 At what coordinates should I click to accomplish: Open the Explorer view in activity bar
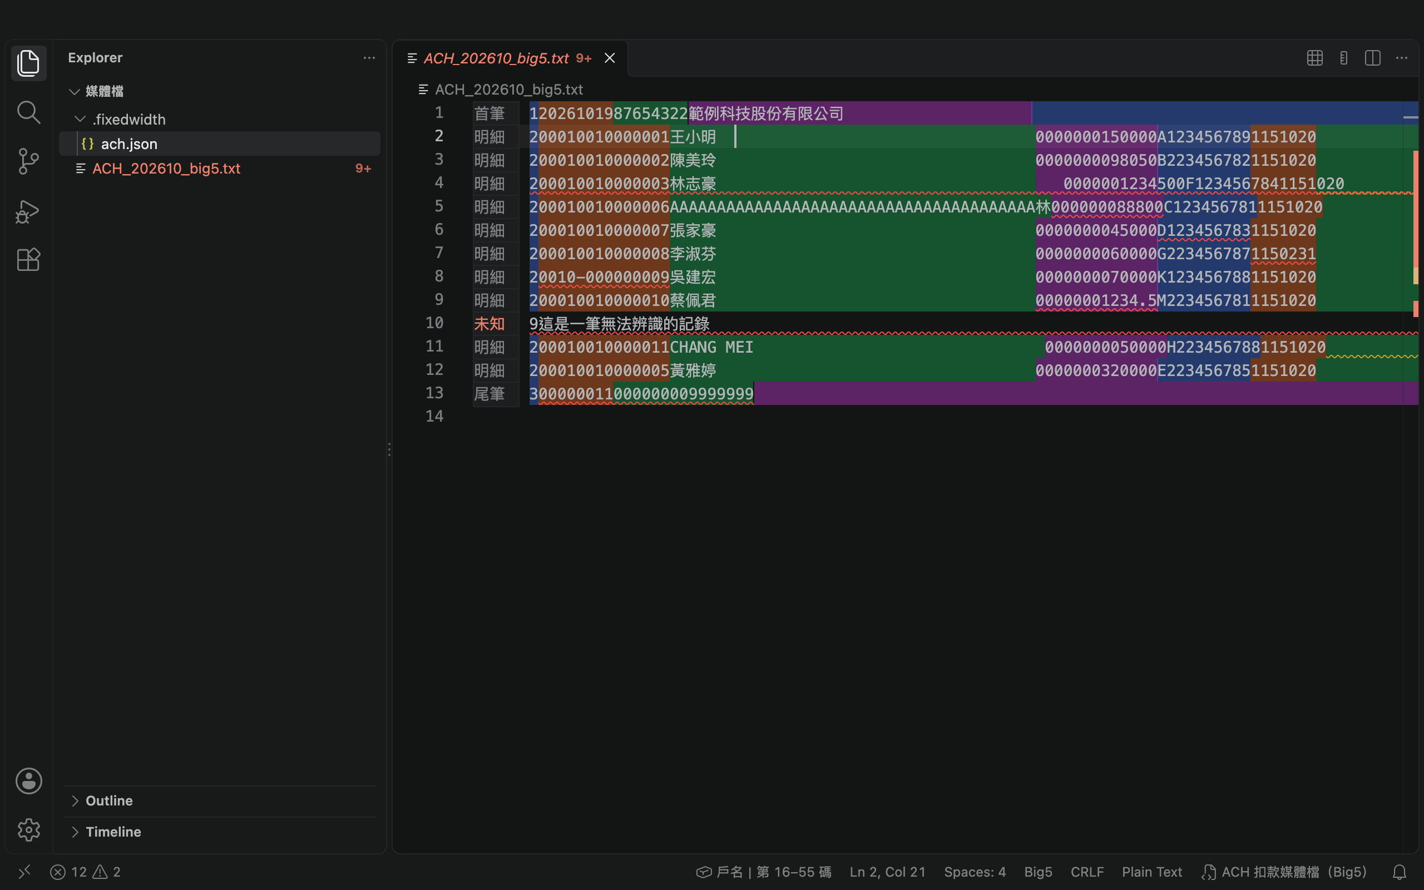click(x=28, y=63)
